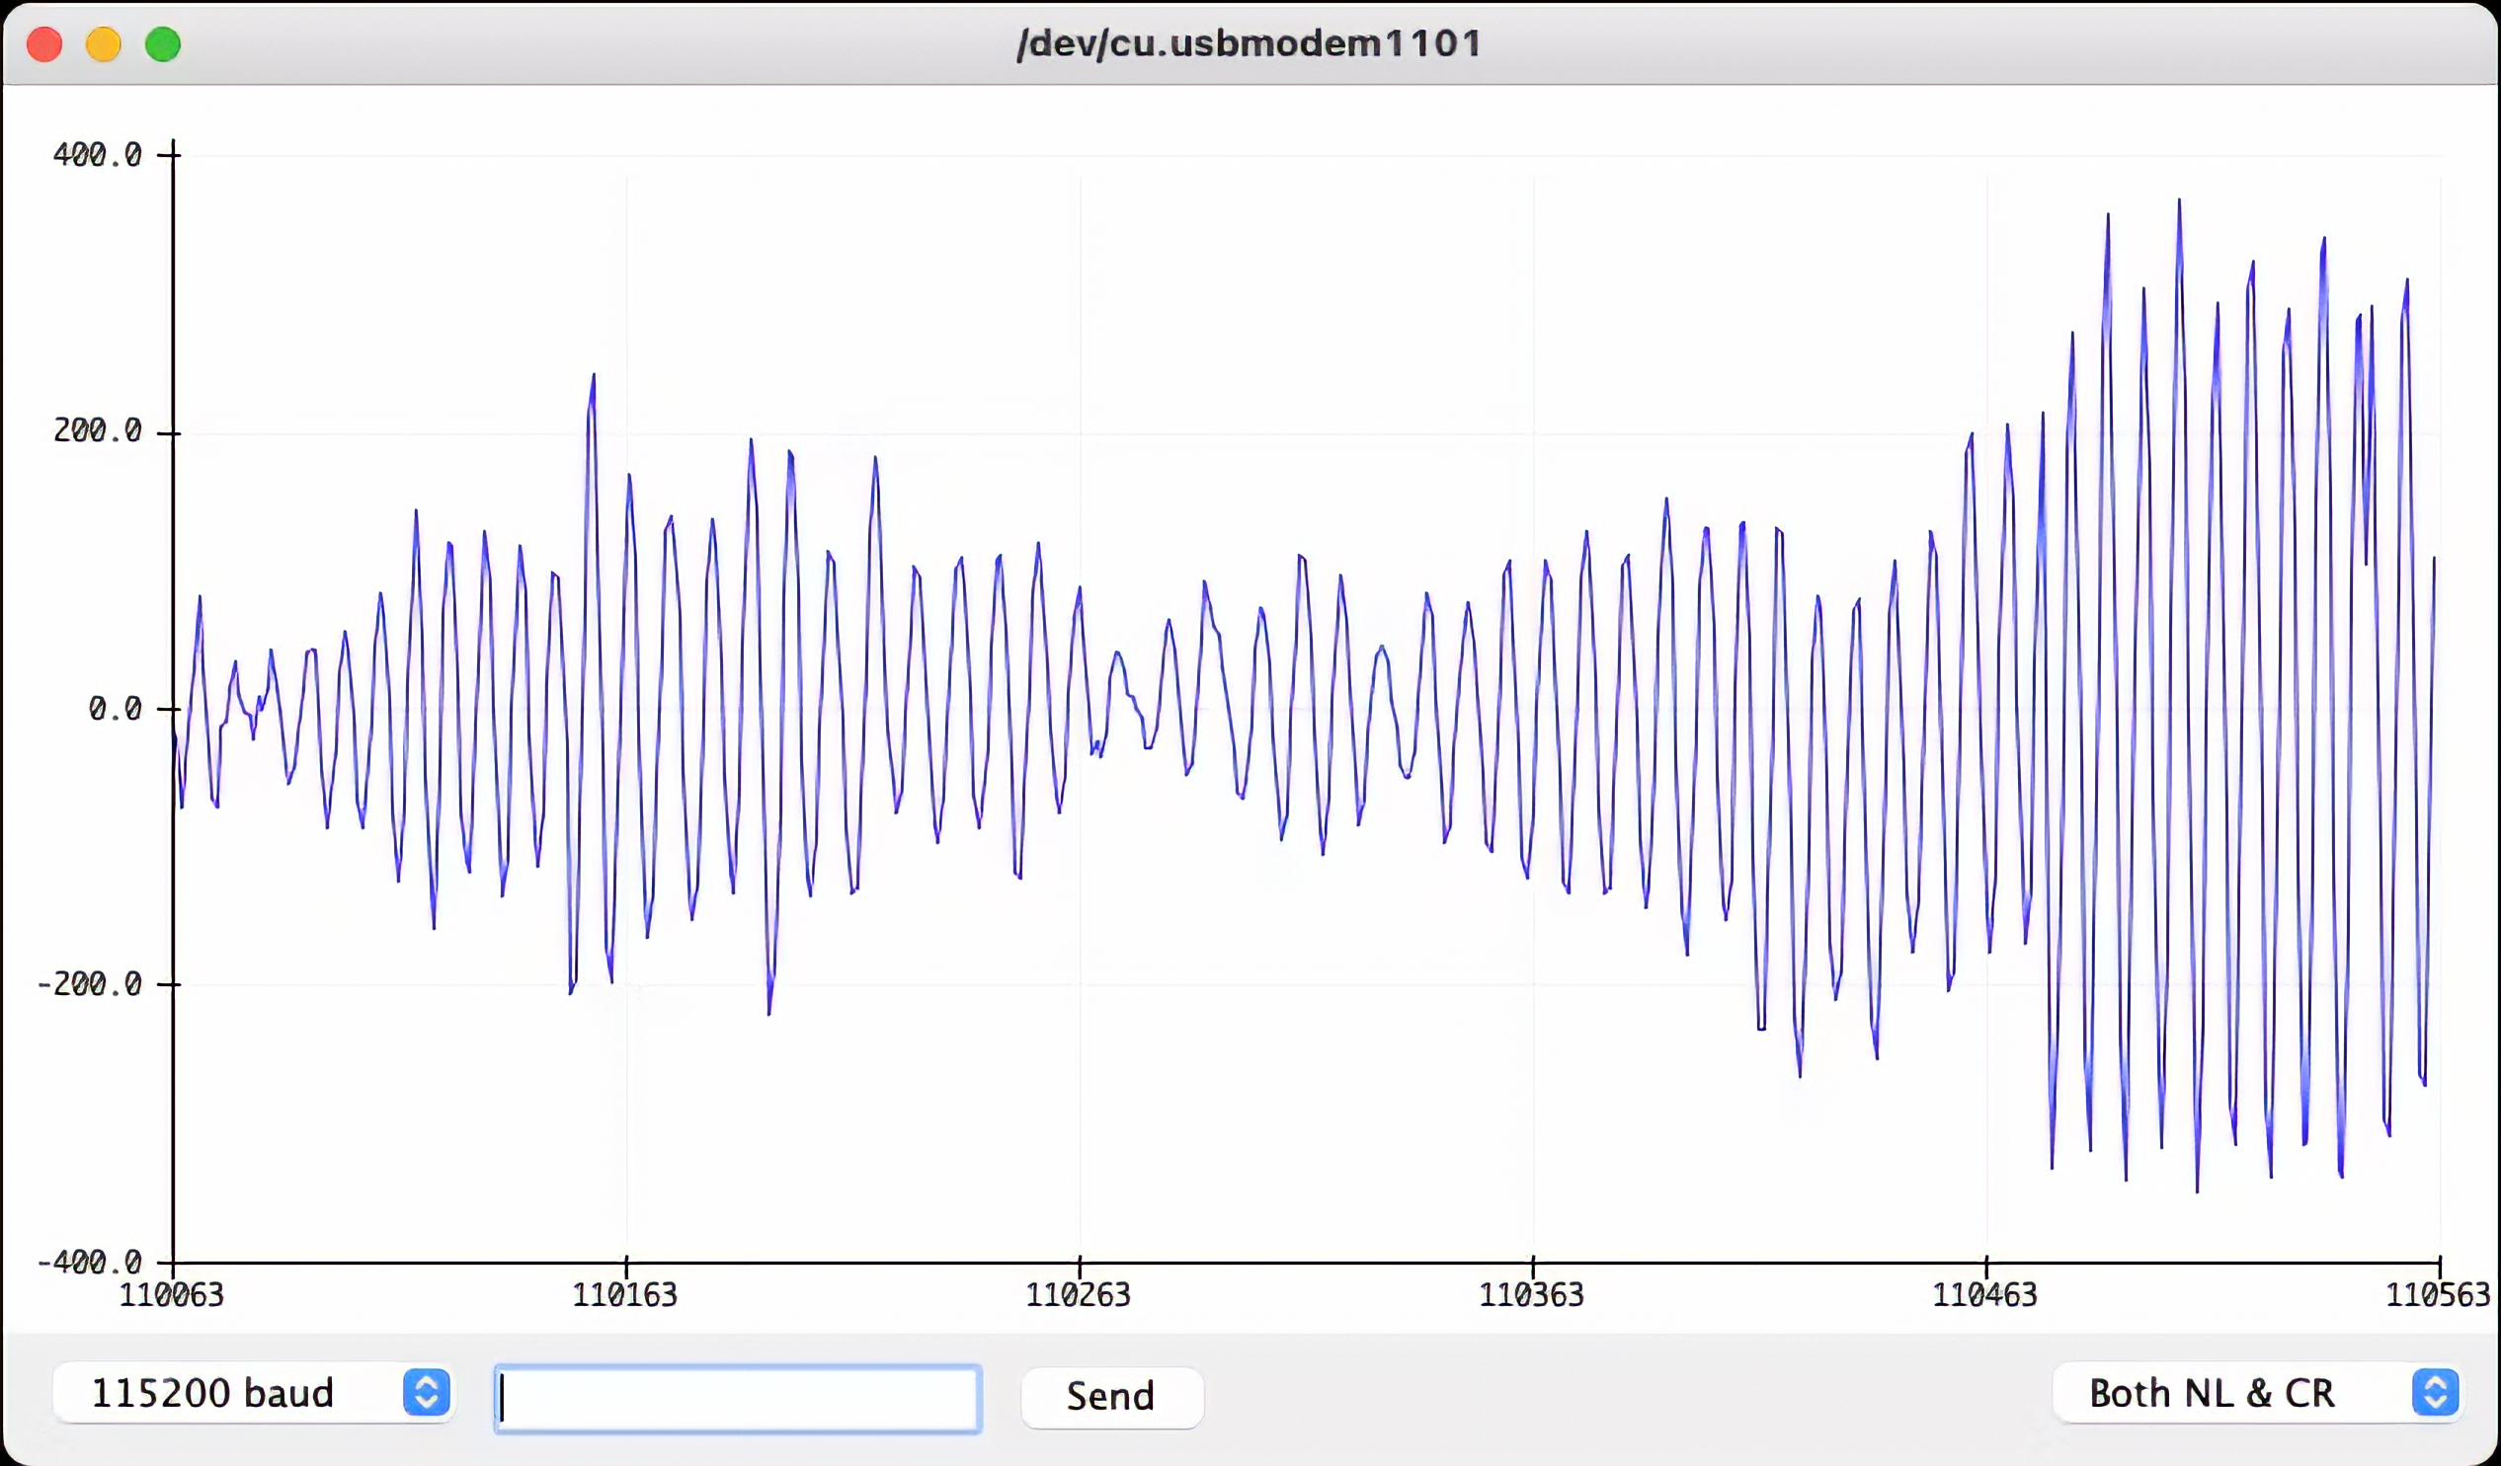Image resolution: width=2501 pixels, height=1466 pixels.
Task: Click the 110463 x-axis label
Action: 1985,1294
